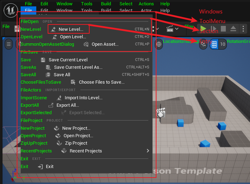Click the floppy disk icon beside Save Current Level

(43, 60)
